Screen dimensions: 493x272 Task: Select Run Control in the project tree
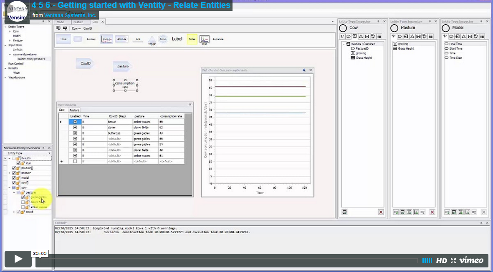click(x=16, y=63)
